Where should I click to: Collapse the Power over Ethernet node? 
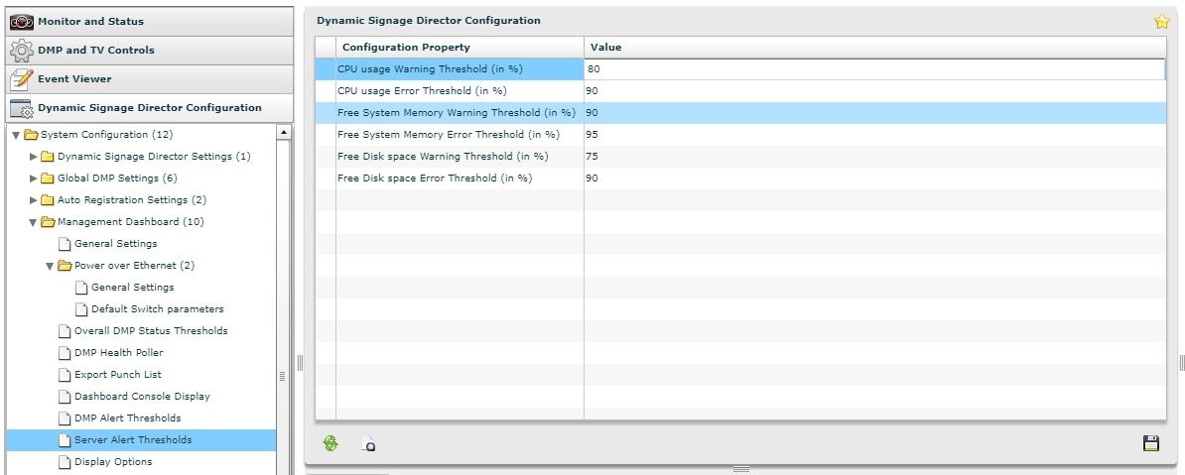tap(50, 267)
